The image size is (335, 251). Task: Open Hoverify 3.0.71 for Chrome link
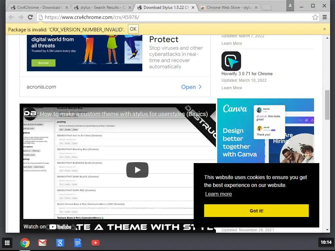pos(247,74)
